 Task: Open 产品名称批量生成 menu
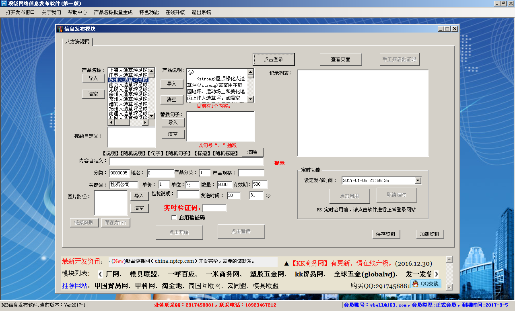pos(113,12)
